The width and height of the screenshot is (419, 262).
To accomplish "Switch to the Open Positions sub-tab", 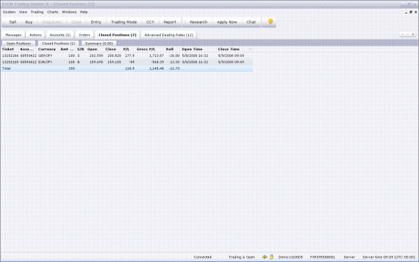I will [x=19, y=44].
